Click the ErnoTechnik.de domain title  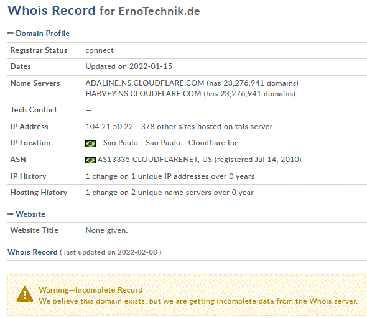click(159, 11)
